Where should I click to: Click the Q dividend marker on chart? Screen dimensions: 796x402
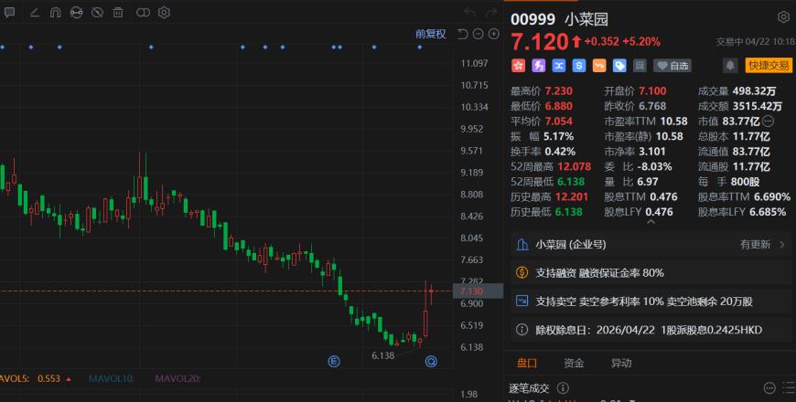click(431, 362)
